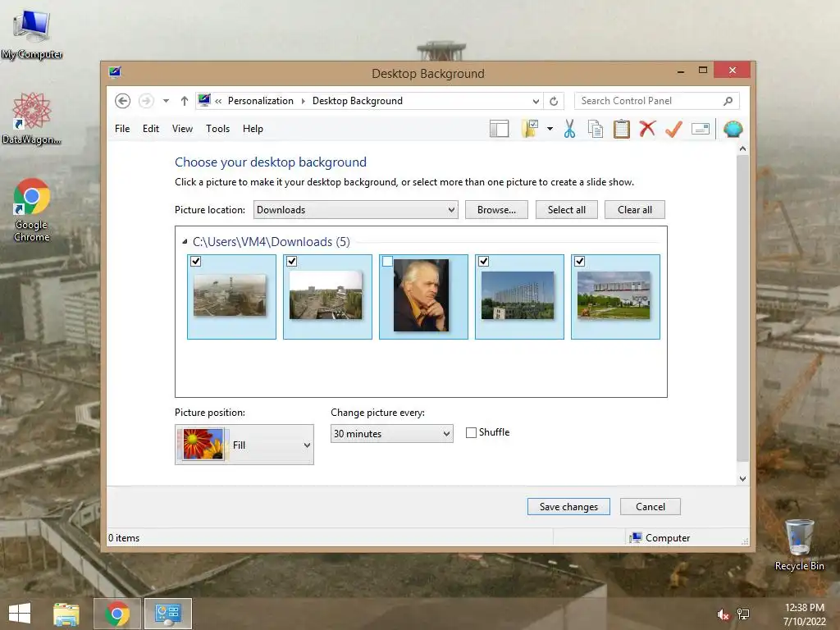Expand the address bar history dropdown
The image size is (840, 630).
(x=536, y=101)
